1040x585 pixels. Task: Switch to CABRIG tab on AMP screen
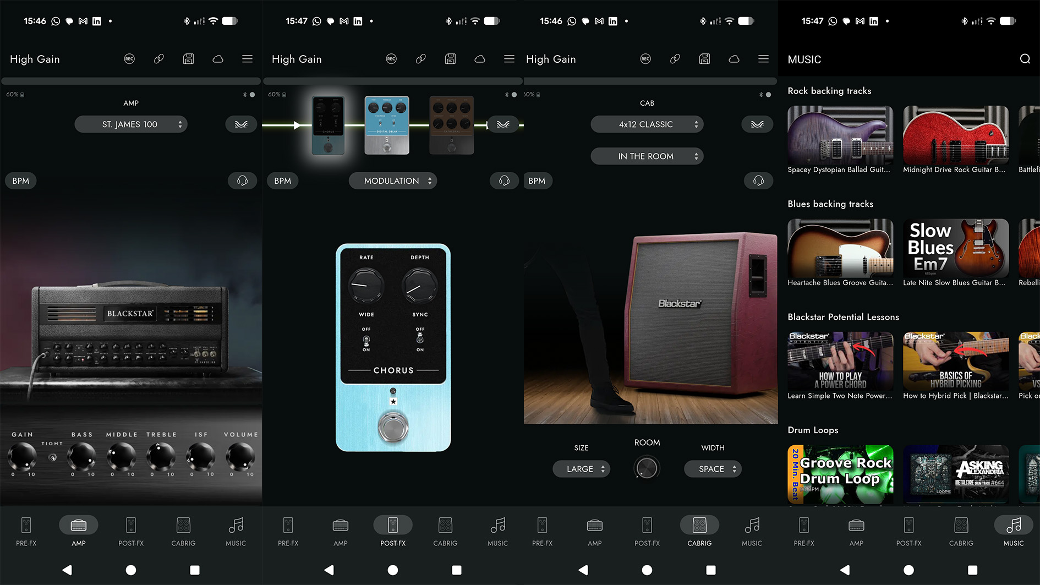point(183,532)
